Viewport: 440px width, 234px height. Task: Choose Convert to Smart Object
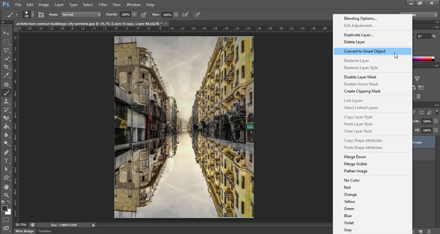(x=373, y=51)
